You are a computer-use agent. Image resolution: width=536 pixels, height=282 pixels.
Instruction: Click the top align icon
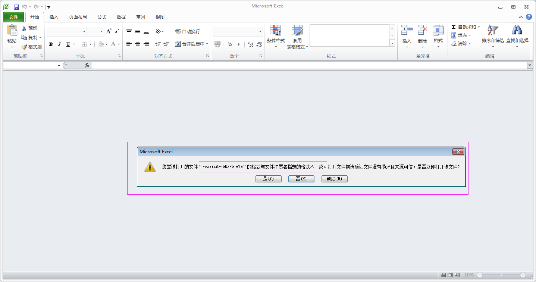click(x=129, y=32)
